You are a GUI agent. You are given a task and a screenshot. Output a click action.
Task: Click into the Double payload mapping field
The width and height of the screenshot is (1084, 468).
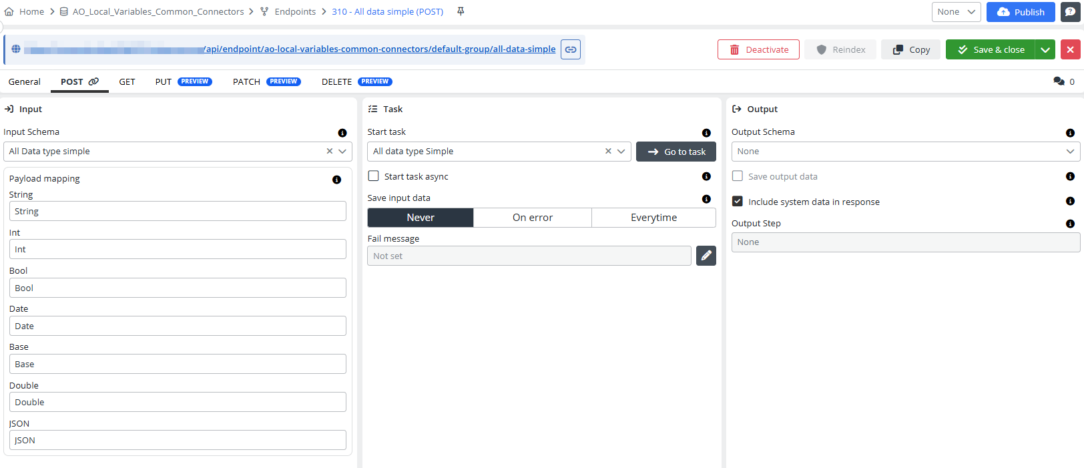pyautogui.click(x=178, y=402)
